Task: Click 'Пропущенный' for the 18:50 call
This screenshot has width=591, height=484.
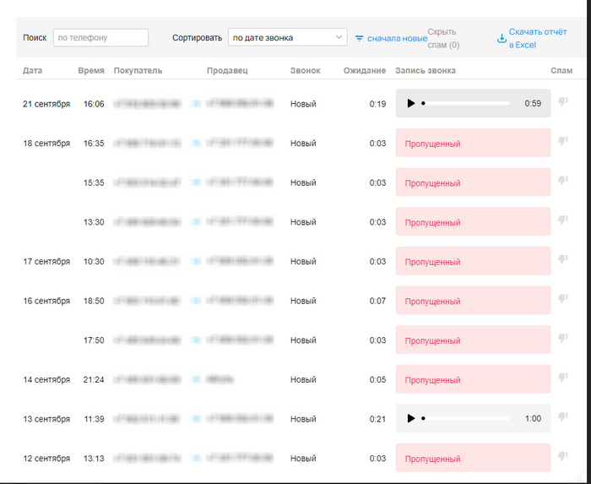Action: pyautogui.click(x=432, y=302)
